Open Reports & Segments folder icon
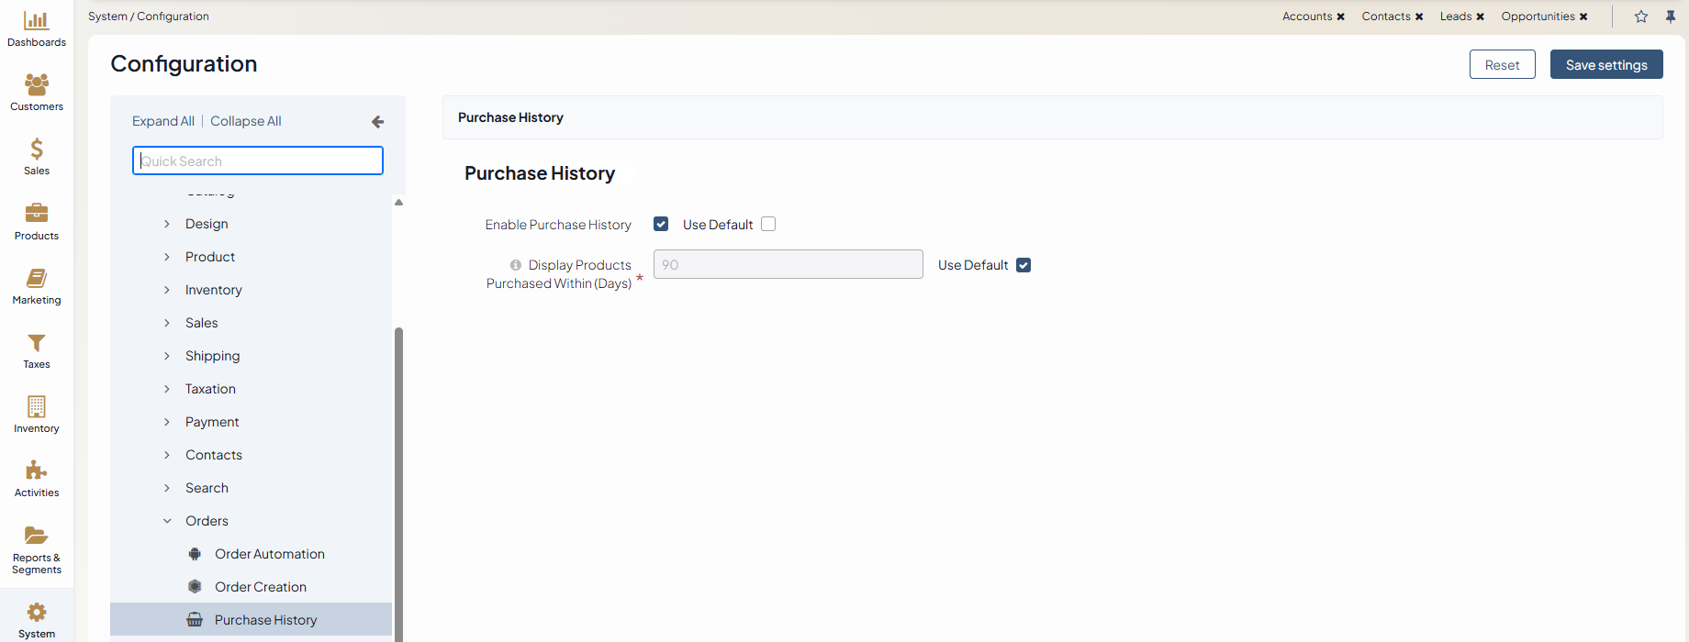This screenshot has width=1689, height=642. pos(37,536)
